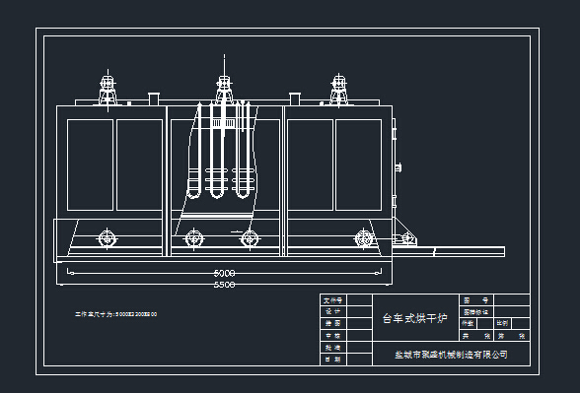Image resolution: width=580 pixels, height=393 pixels.
Task: Click the 件数 label in title block
Action: tap(468, 323)
